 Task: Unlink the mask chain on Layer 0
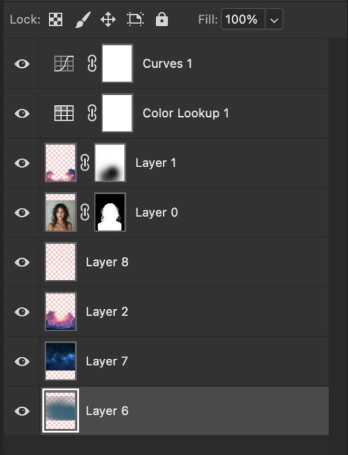[x=84, y=212]
